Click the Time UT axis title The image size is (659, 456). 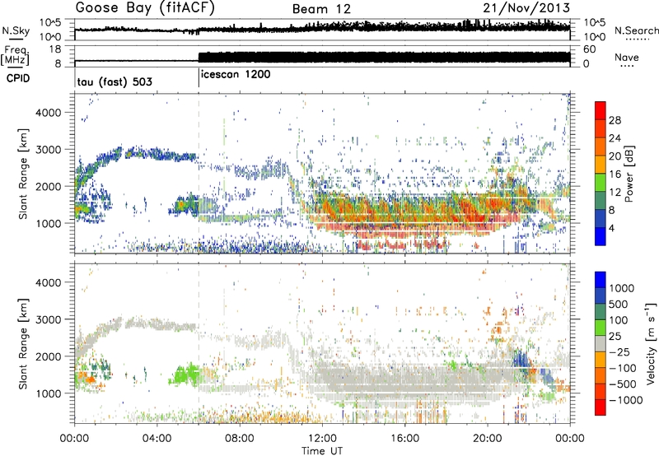(x=322, y=451)
